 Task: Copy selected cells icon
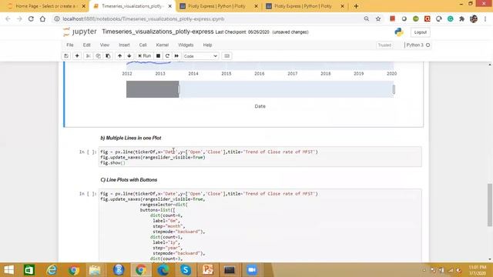(x=98, y=56)
